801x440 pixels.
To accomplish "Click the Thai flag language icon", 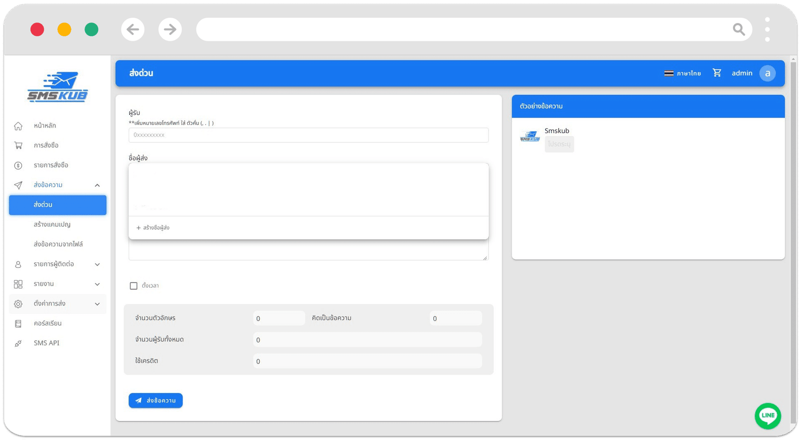I will [x=669, y=73].
